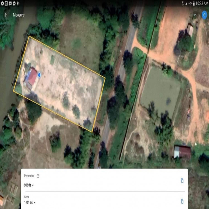
Task: Copy the perimeter value to clipboard
Action: [x=182, y=181]
